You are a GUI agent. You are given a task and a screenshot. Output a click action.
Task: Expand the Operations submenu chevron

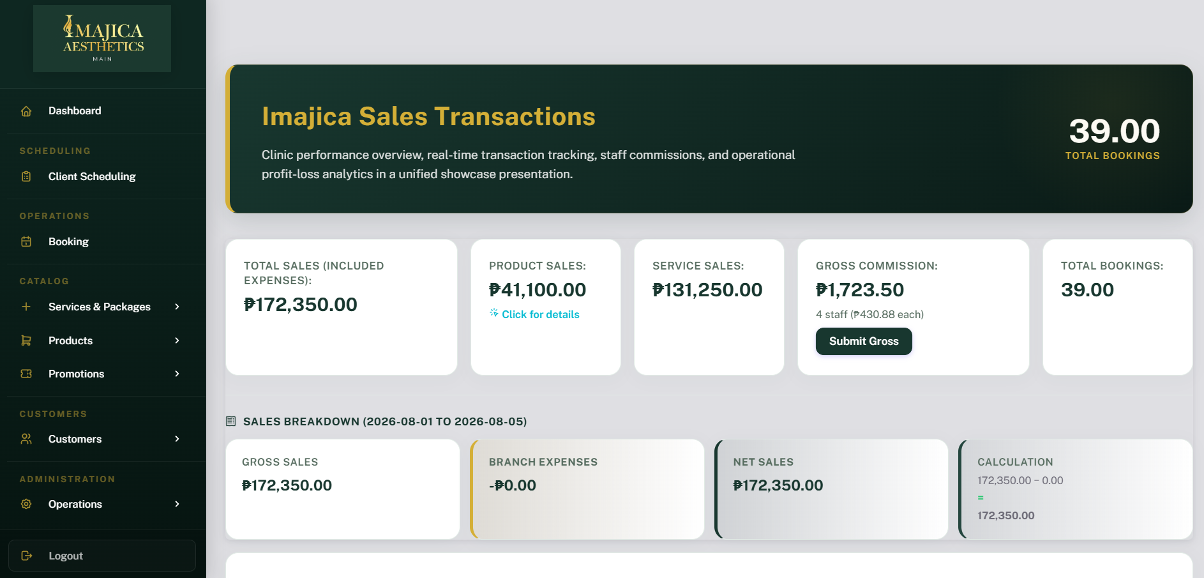[177, 504]
